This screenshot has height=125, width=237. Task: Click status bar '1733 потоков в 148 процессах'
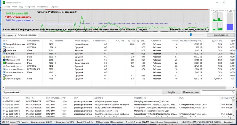coord(109,122)
